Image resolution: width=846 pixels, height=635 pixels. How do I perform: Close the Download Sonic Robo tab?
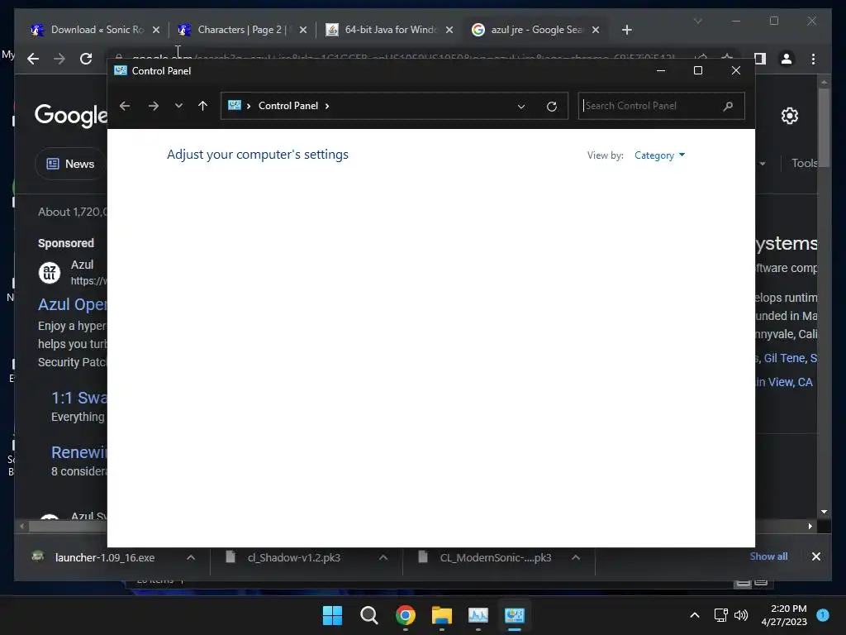(x=156, y=30)
